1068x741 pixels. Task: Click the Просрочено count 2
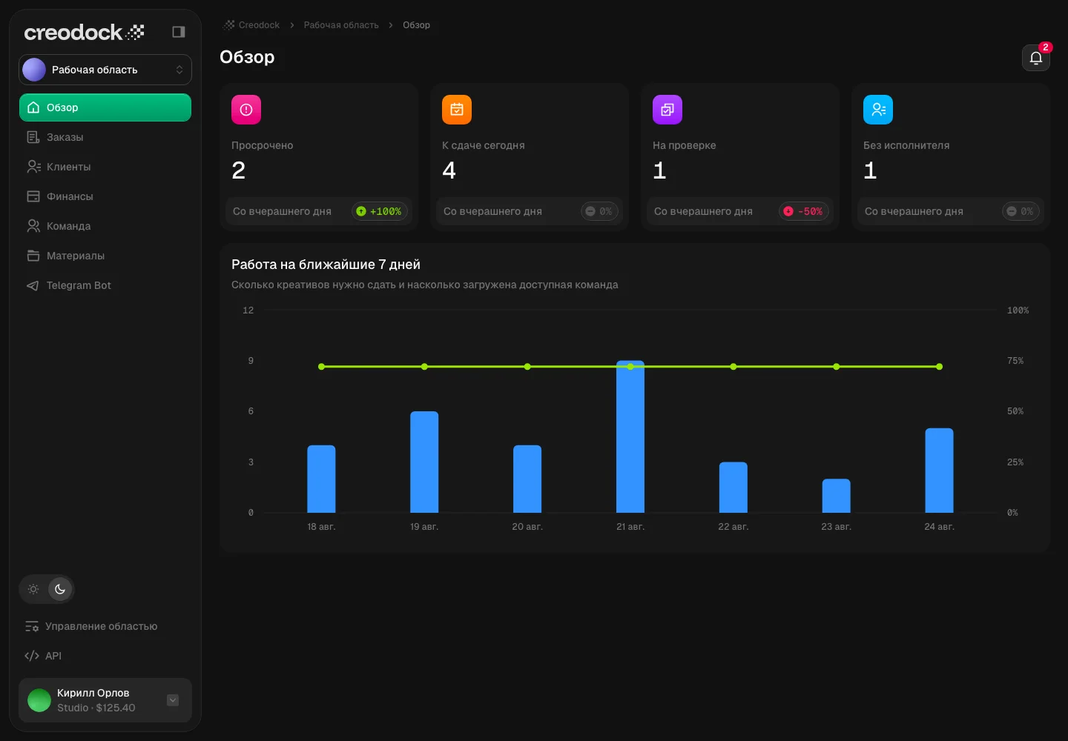[x=238, y=170]
